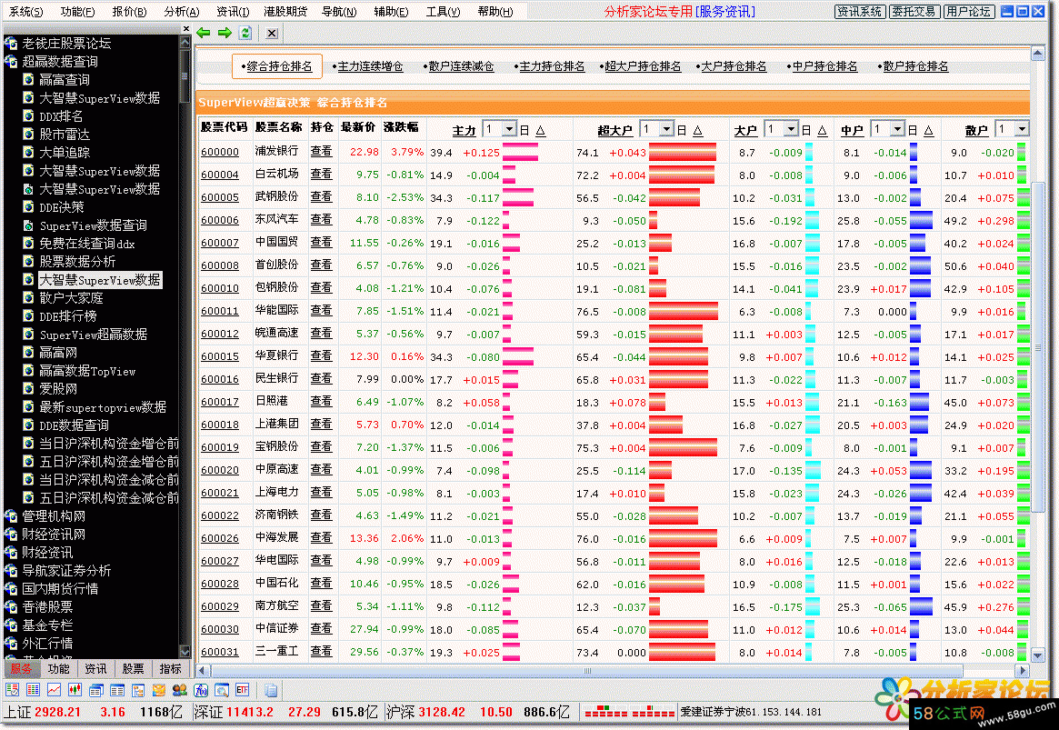
Task: Open the 工具(V) menu
Action: tap(443, 12)
